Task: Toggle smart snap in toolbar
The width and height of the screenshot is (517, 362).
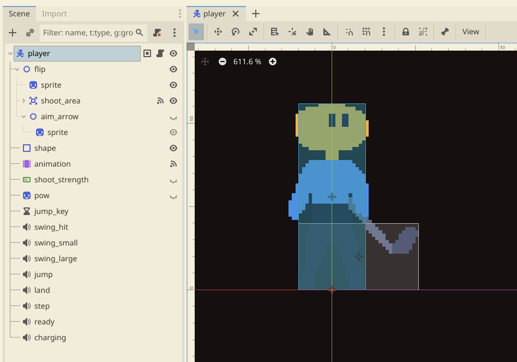Action: pos(349,32)
